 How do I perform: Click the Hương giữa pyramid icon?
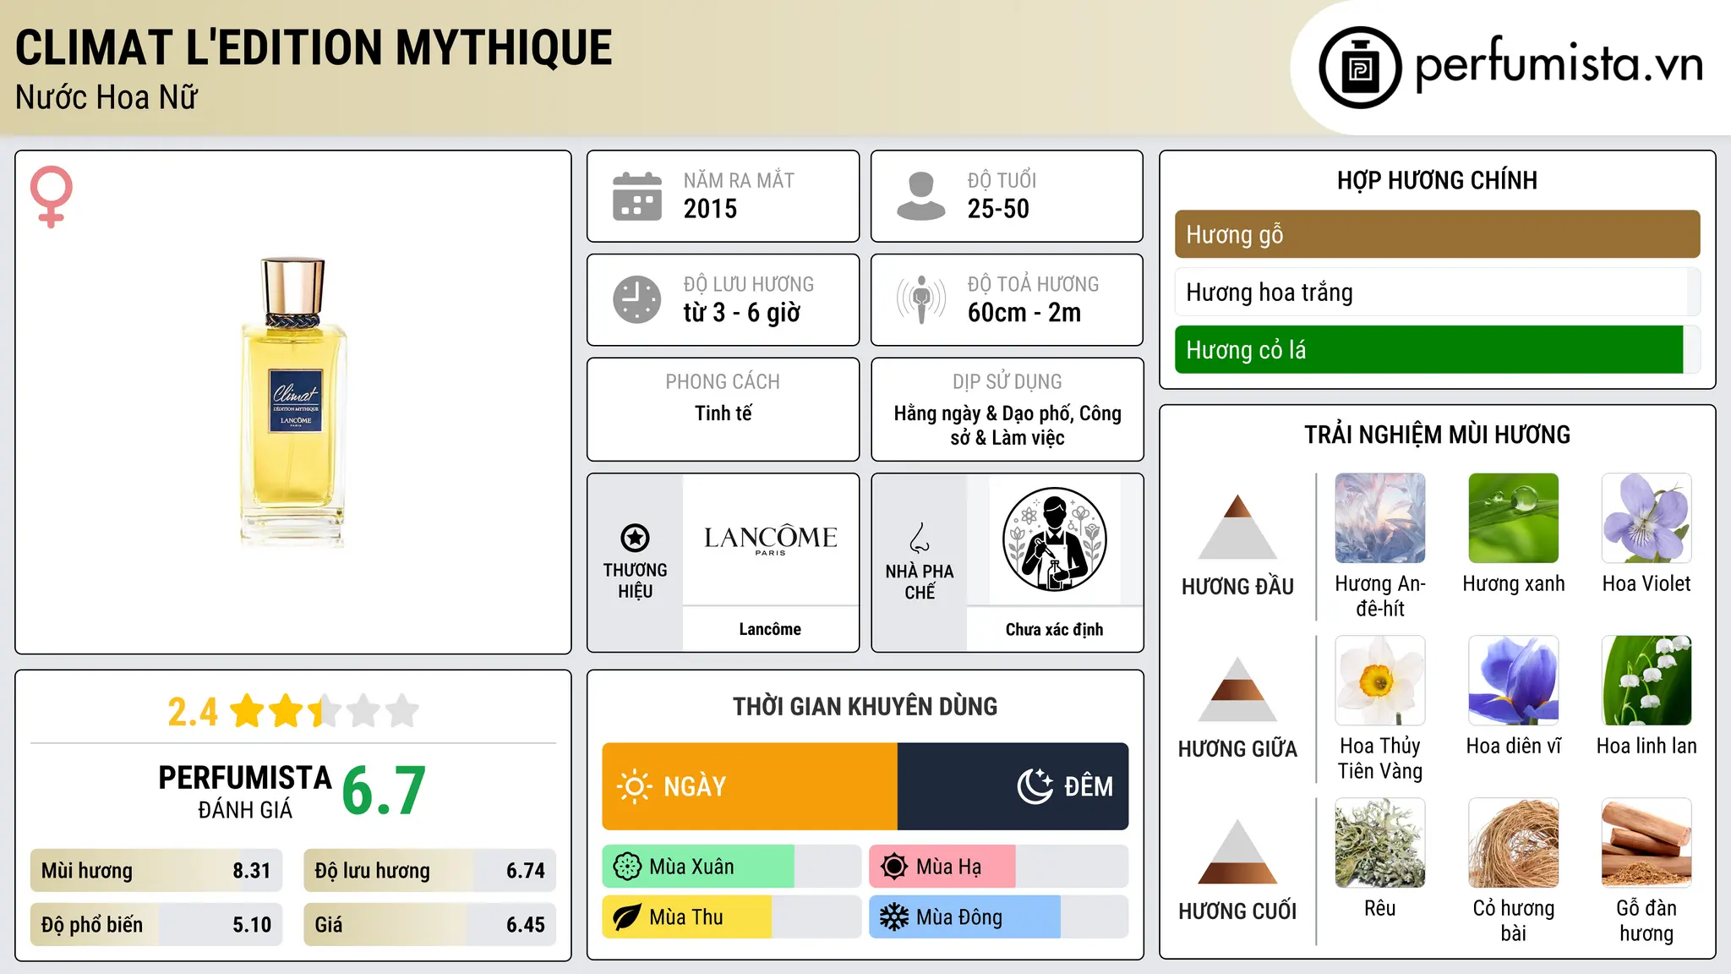click(1237, 689)
